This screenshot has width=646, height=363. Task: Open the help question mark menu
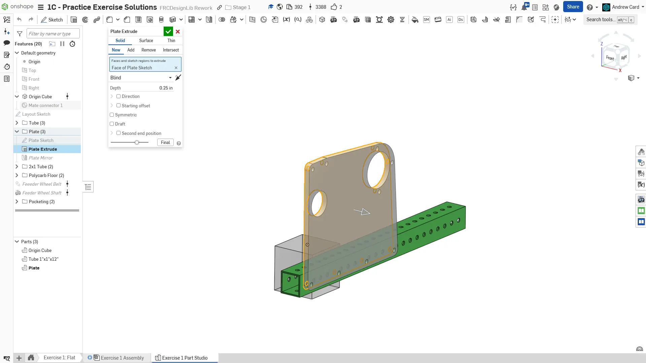tap(590, 7)
